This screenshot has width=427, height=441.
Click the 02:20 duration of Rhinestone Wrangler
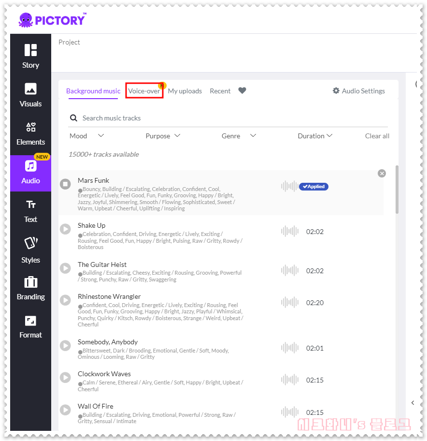(x=315, y=303)
